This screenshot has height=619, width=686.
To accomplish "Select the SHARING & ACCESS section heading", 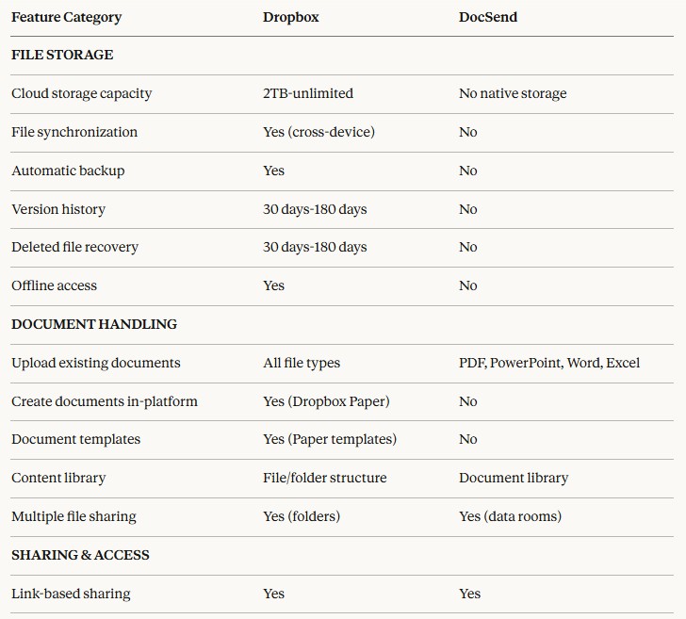I will [x=80, y=555].
